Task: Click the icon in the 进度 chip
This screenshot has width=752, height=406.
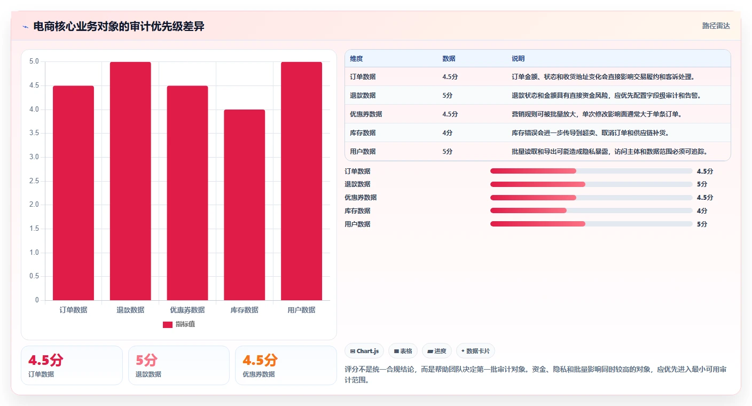Action: pyautogui.click(x=430, y=352)
